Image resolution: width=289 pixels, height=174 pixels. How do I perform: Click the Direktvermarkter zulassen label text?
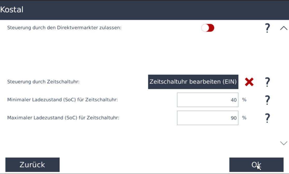pos(64,28)
